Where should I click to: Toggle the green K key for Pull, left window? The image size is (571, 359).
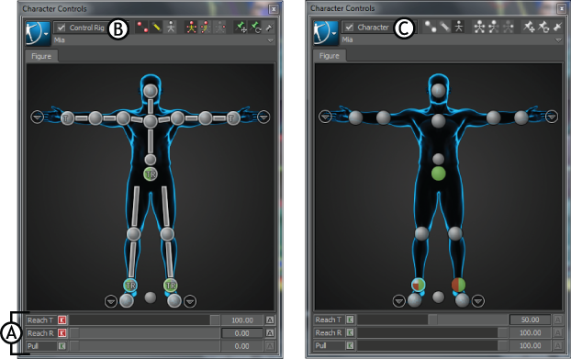click(62, 346)
